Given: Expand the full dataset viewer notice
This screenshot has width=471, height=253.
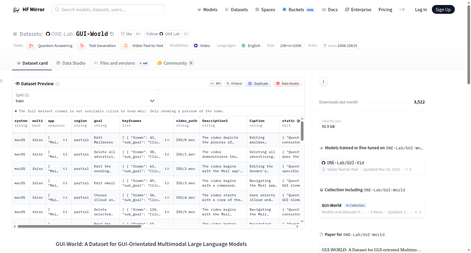Looking at the screenshot, I should pos(120,111).
